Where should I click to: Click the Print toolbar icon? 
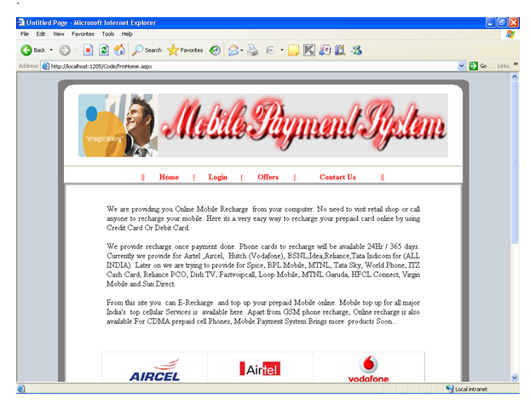[x=252, y=50]
